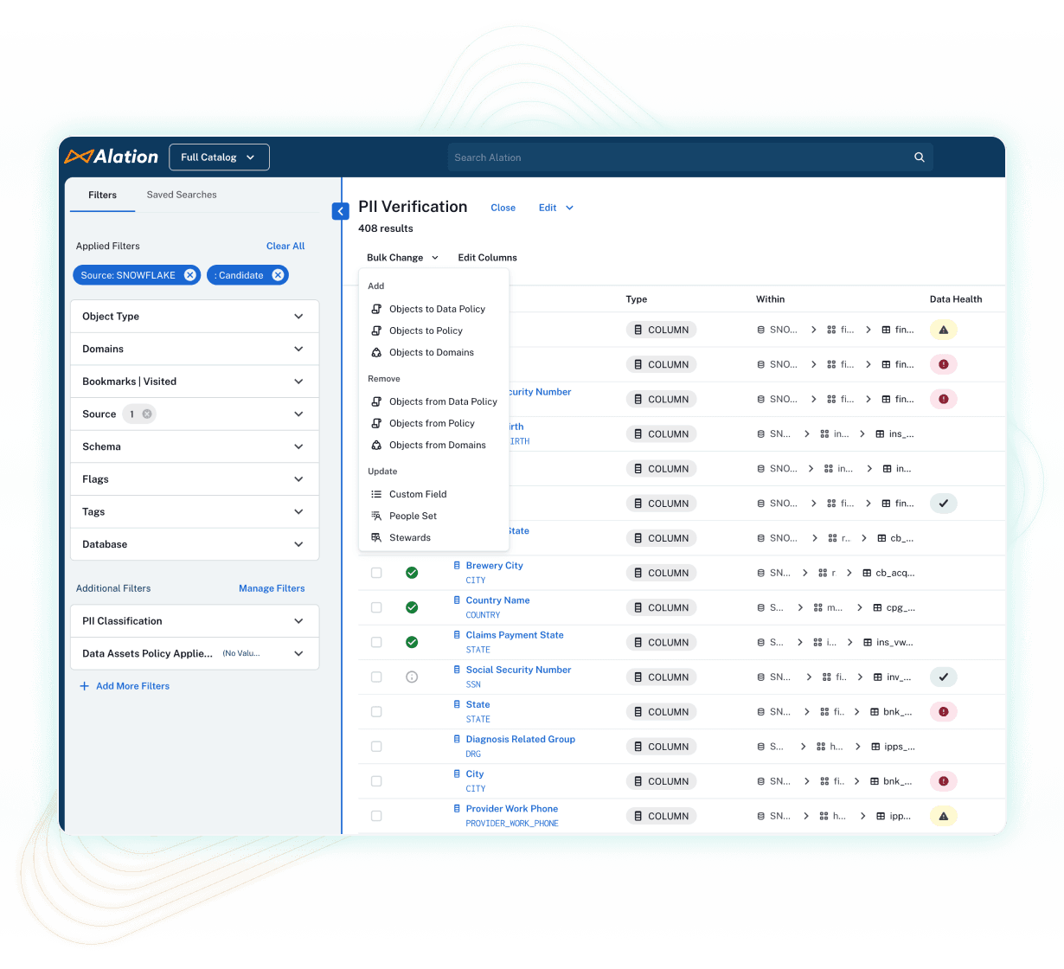The height and width of the screenshot is (969, 1064).
Task: Click green verified badge next to Brewery City
Action: click(x=412, y=572)
